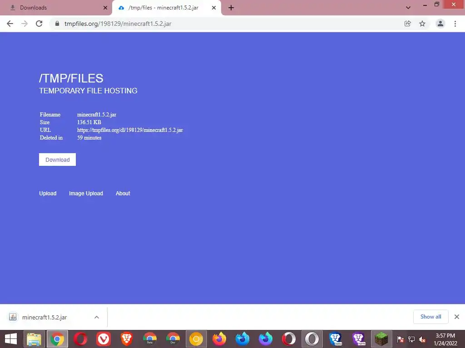Reload the tmpfiles page
465x348 pixels.
tap(39, 24)
